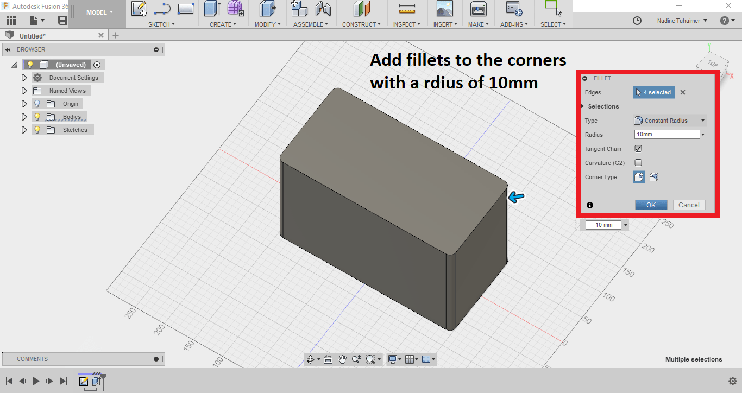Click OK in the Fillet dialog
The height and width of the screenshot is (393, 742).
651,205
